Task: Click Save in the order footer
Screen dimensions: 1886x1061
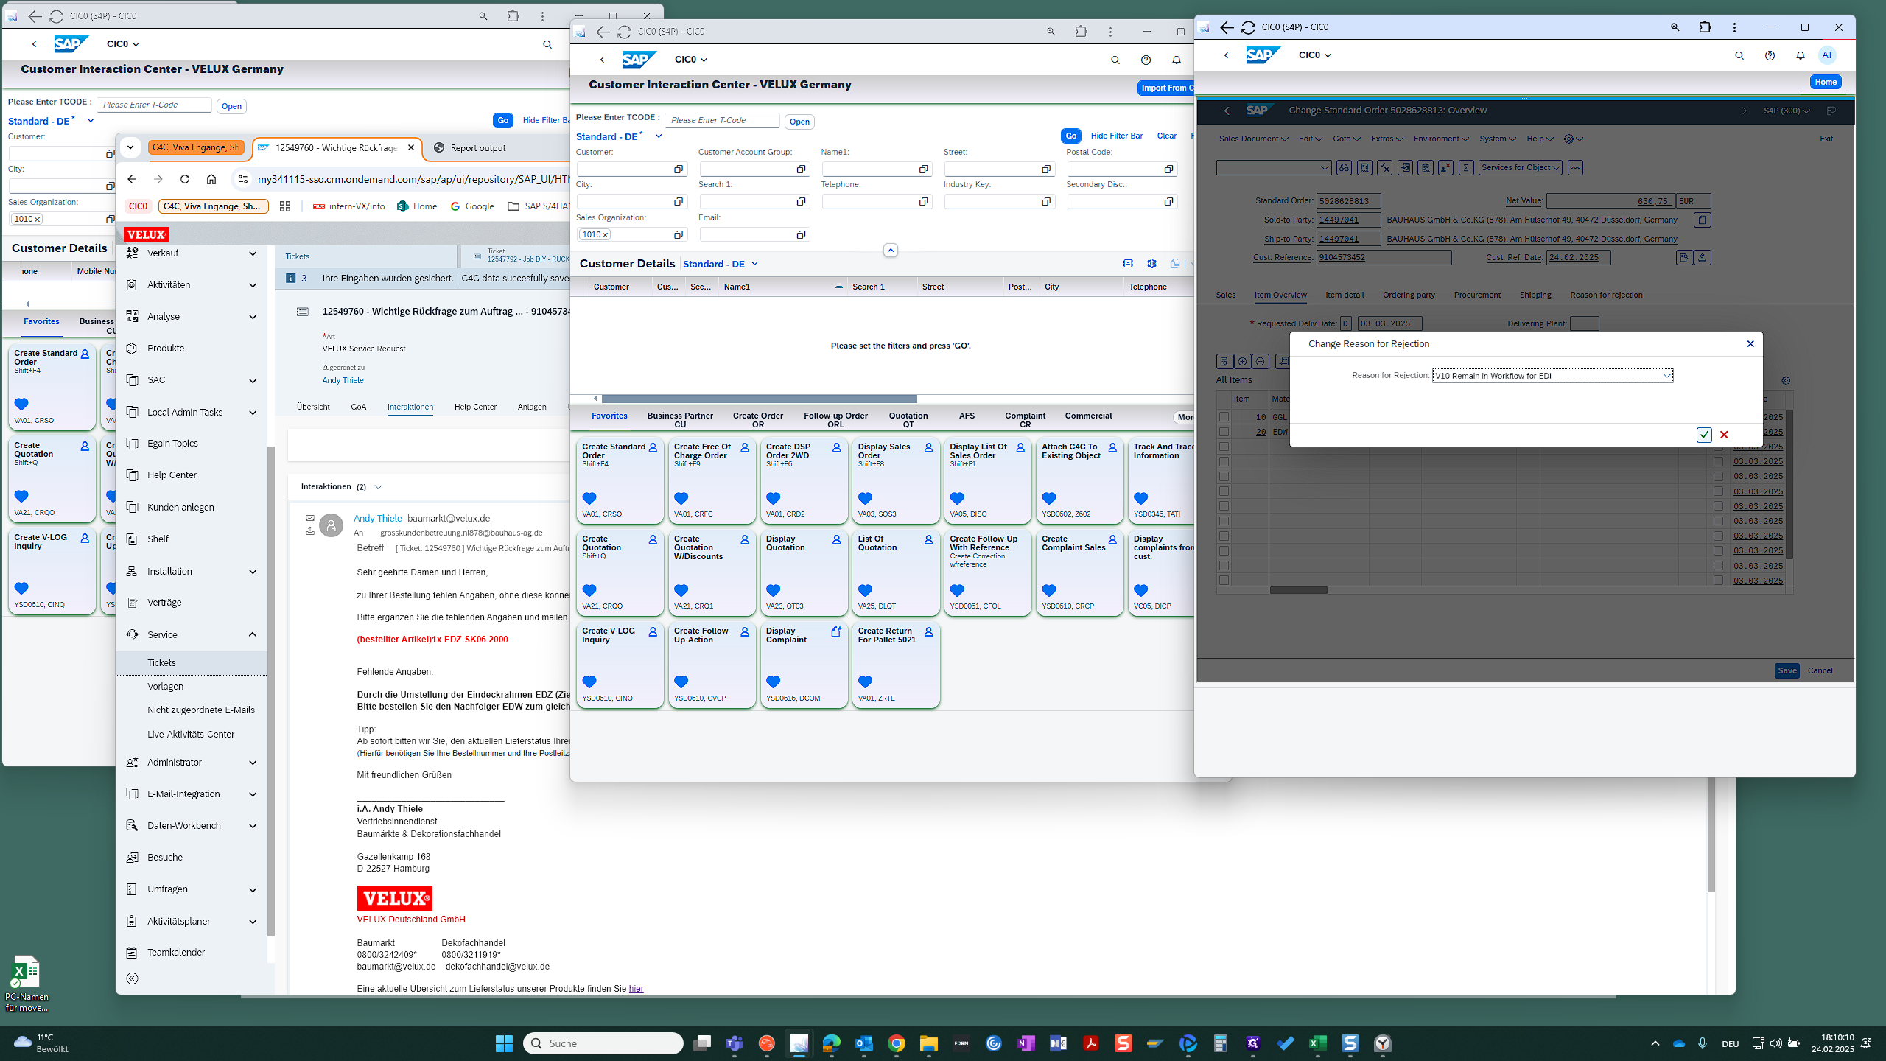Action: [1787, 670]
